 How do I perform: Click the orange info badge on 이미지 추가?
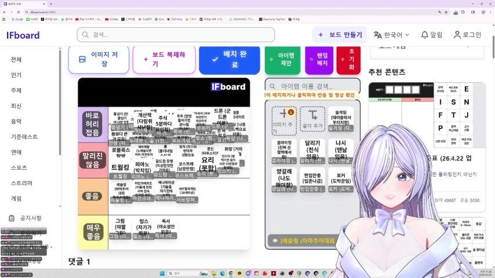pyautogui.click(x=291, y=112)
